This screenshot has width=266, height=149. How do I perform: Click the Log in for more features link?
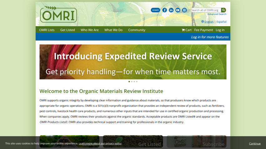[210, 37]
